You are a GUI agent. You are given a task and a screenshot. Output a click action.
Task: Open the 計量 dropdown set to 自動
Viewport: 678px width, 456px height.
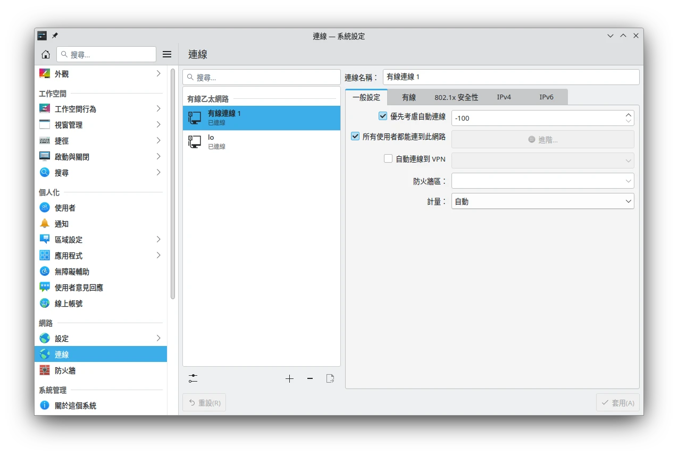pyautogui.click(x=542, y=201)
